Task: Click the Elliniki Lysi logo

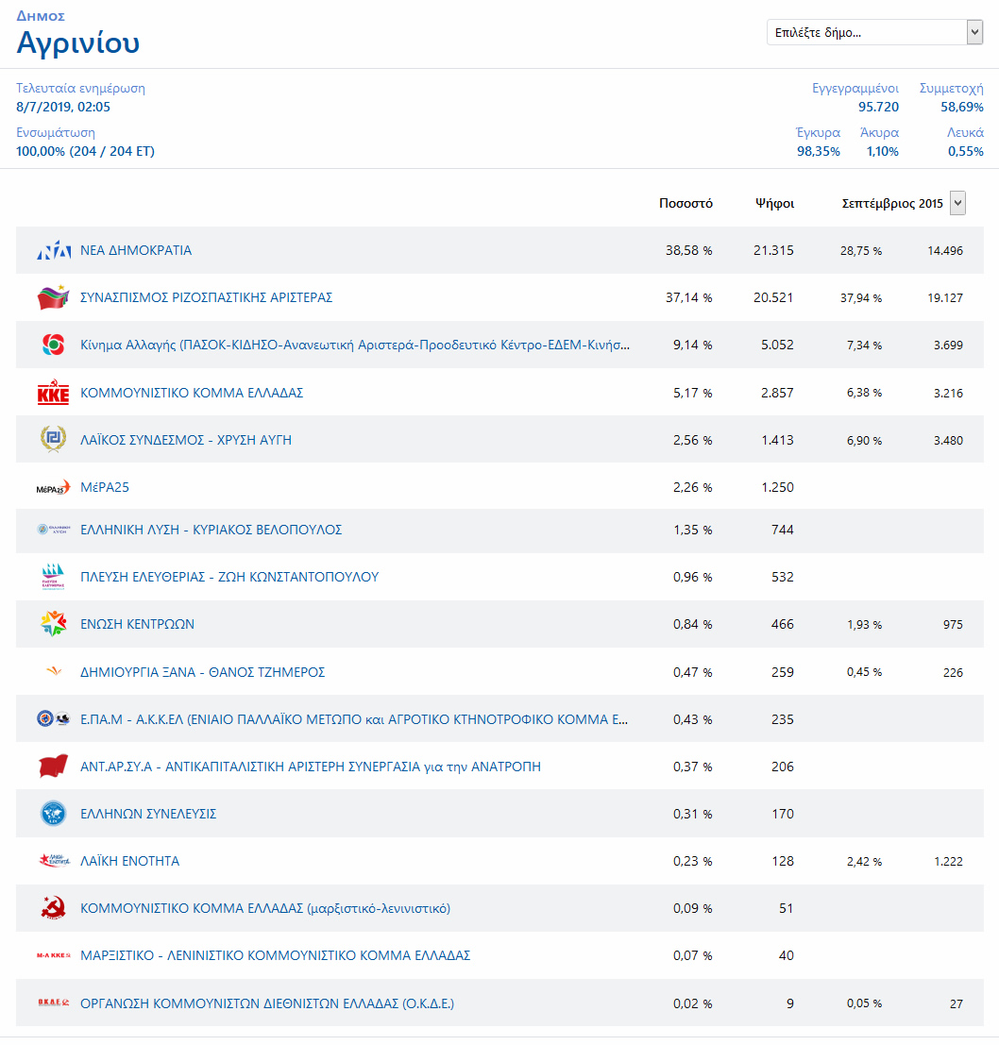Action: 53,530
